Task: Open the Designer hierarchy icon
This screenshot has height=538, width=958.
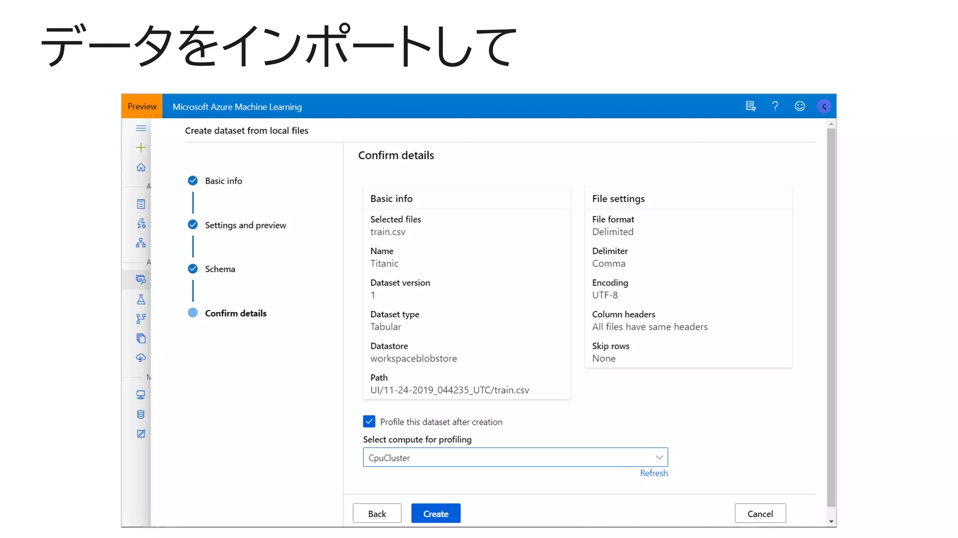Action: click(141, 243)
